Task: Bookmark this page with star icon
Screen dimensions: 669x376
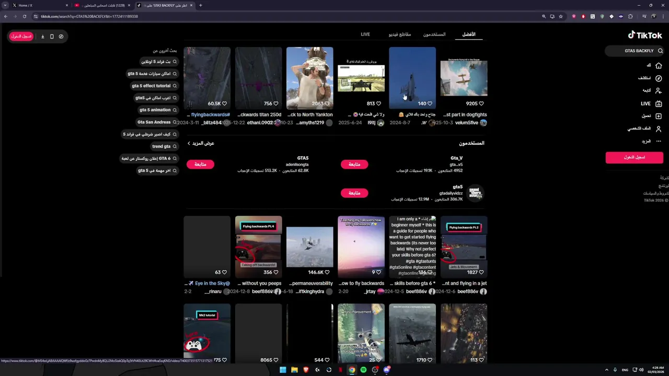Action: tap(561, 16)
